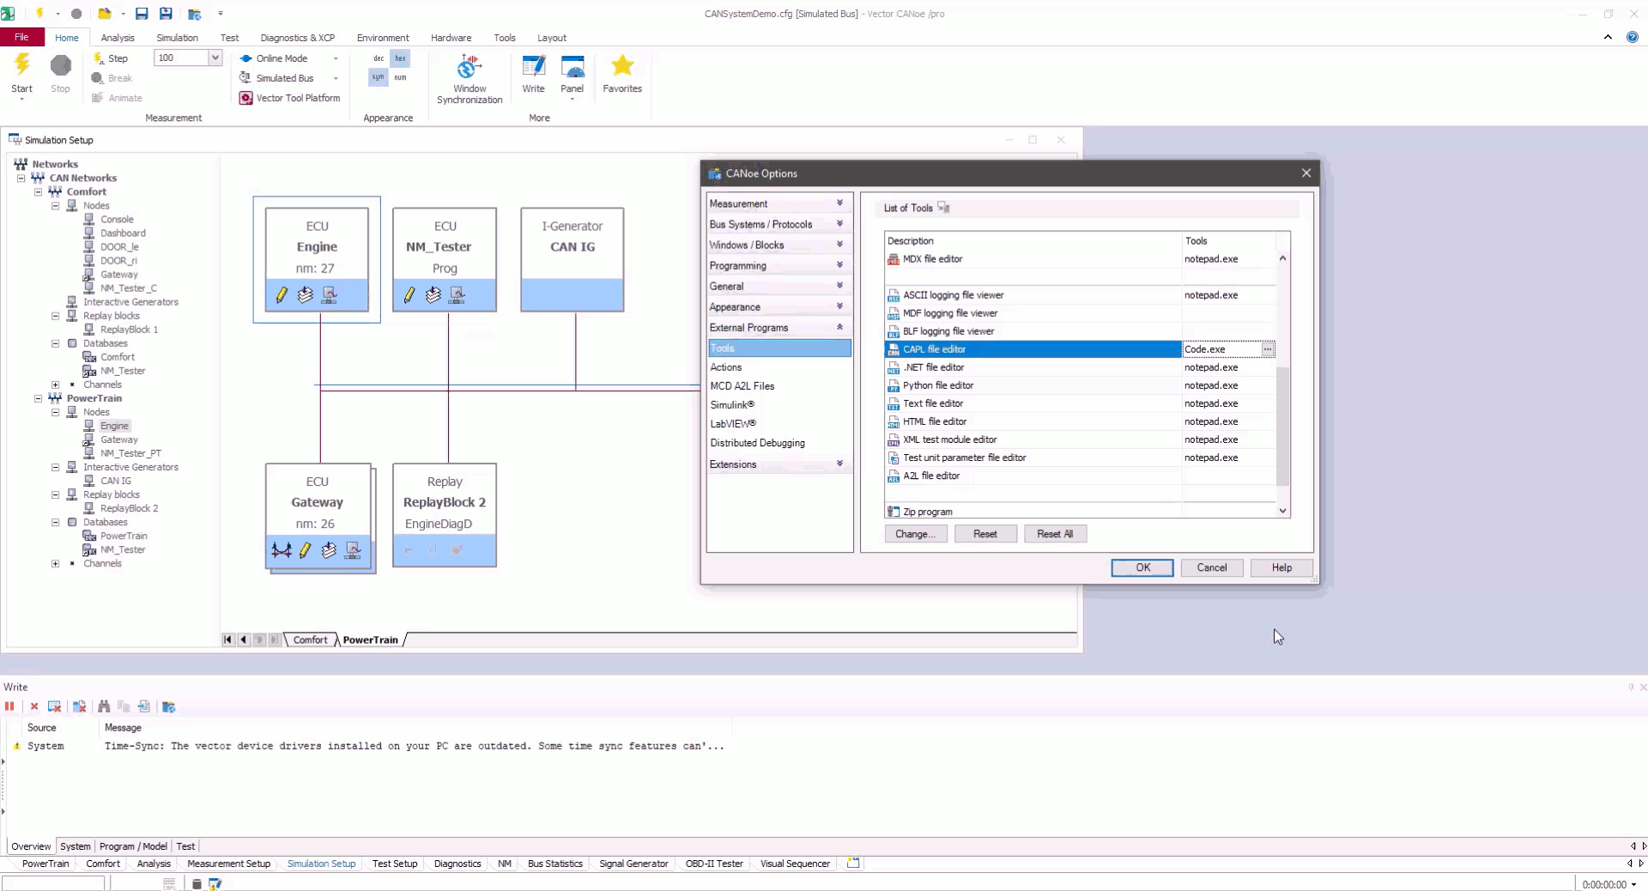This screenshot has height=891, width=1648.
Task: Collapse the CAN Networks tree node
Action: coord(21,178)
